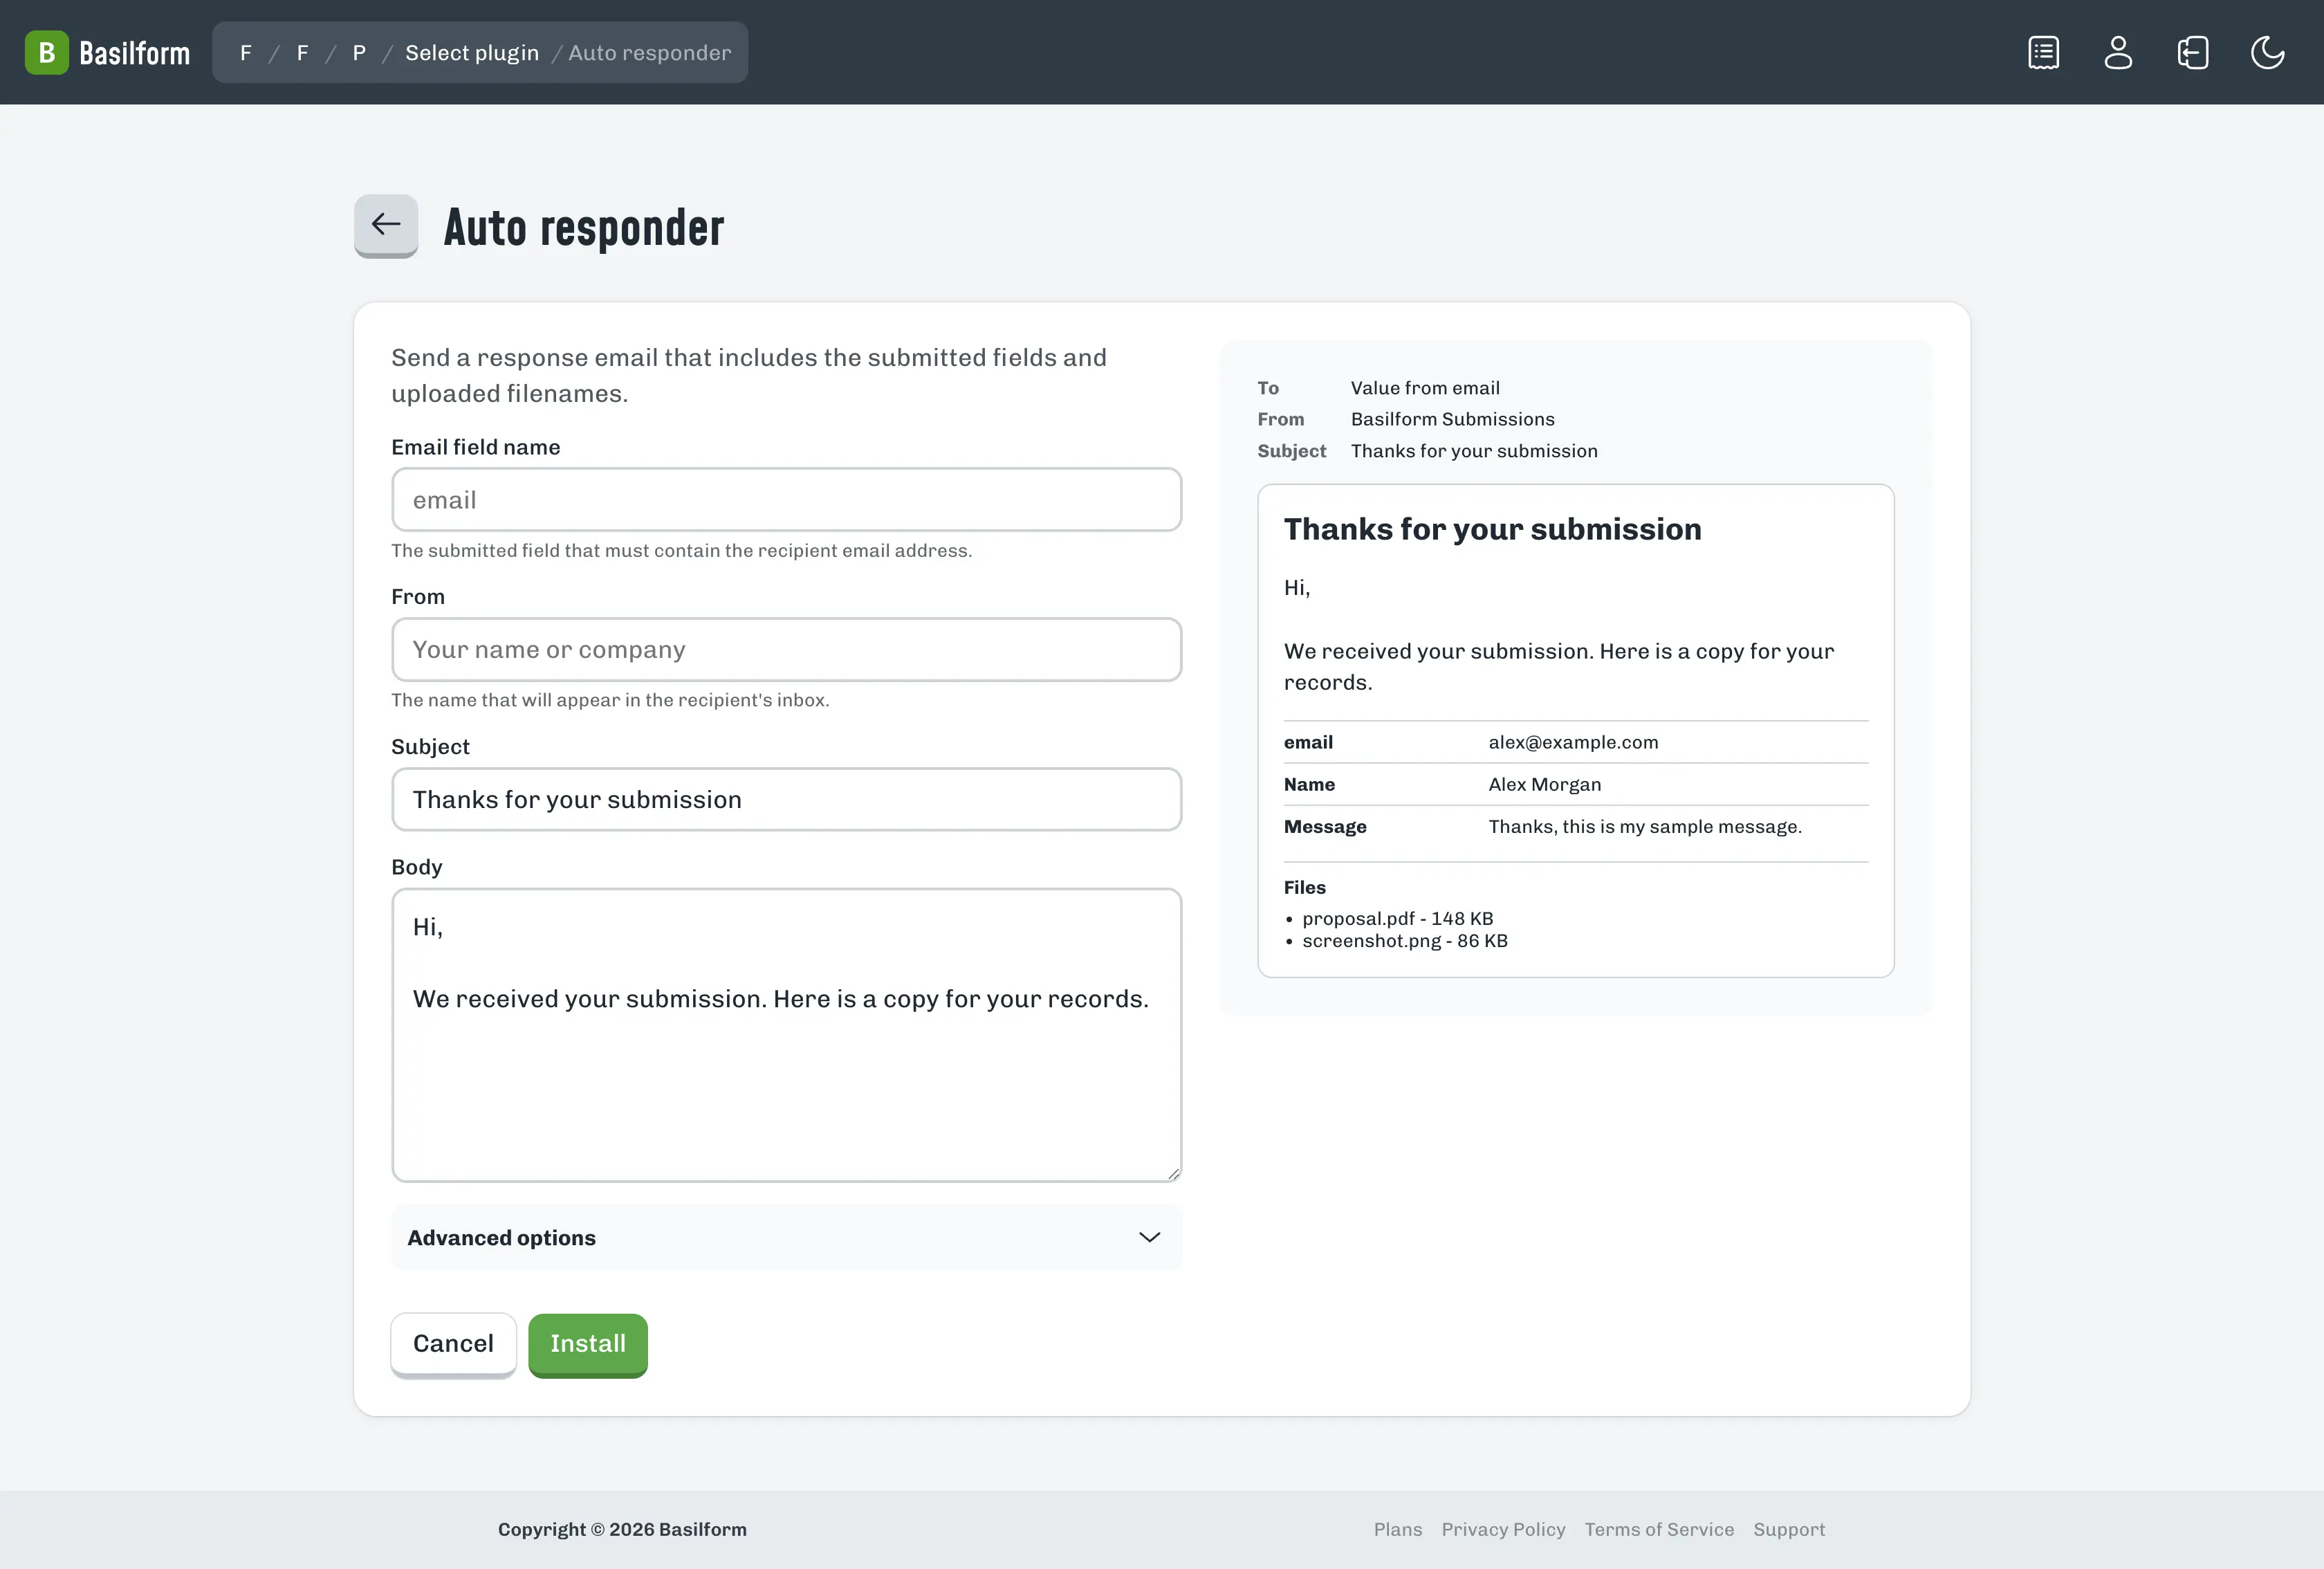The image size is (2324, 1569).
Task: Click the recipient's inbox help text
Action: (x=610, y=700)
